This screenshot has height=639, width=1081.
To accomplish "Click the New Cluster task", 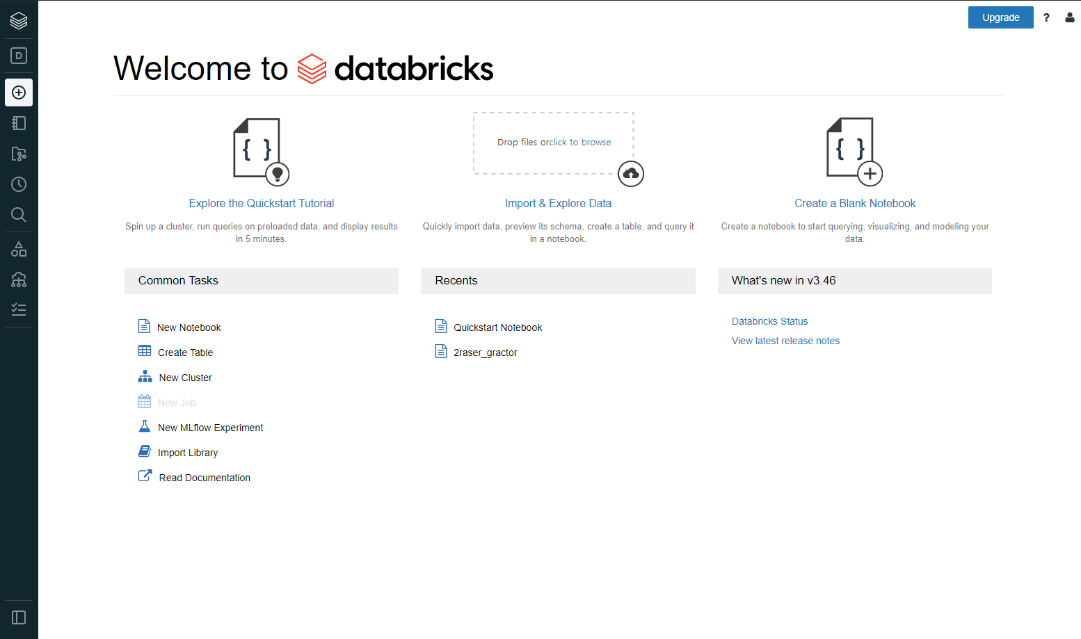I will tap(186, 378).
